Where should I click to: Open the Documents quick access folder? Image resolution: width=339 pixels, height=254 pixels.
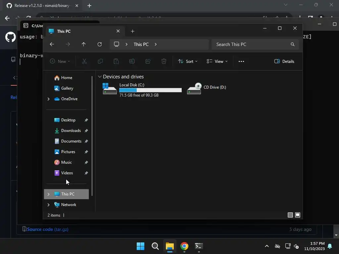pyautogui.click(x=71, y=141)
